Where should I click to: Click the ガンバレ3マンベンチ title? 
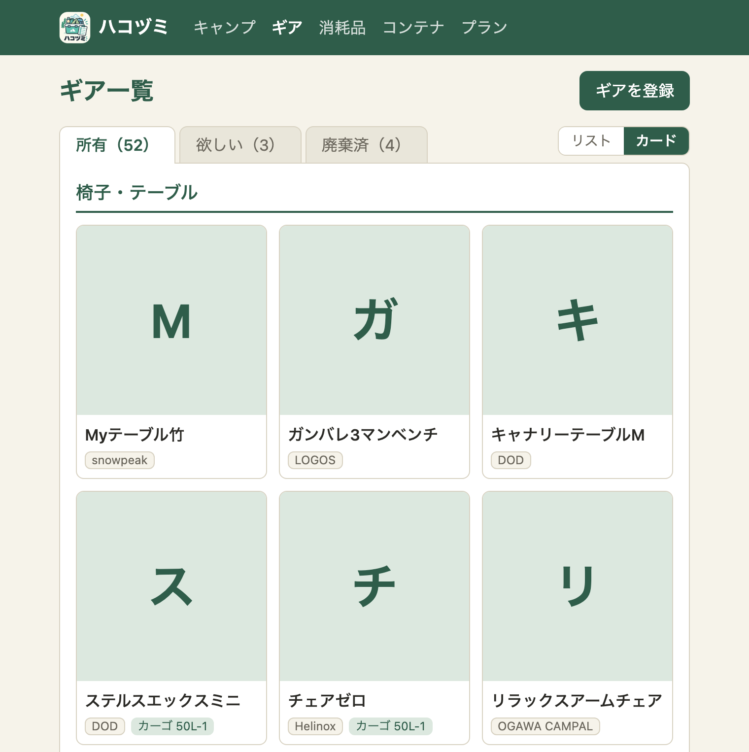click(x=363, y=435)
